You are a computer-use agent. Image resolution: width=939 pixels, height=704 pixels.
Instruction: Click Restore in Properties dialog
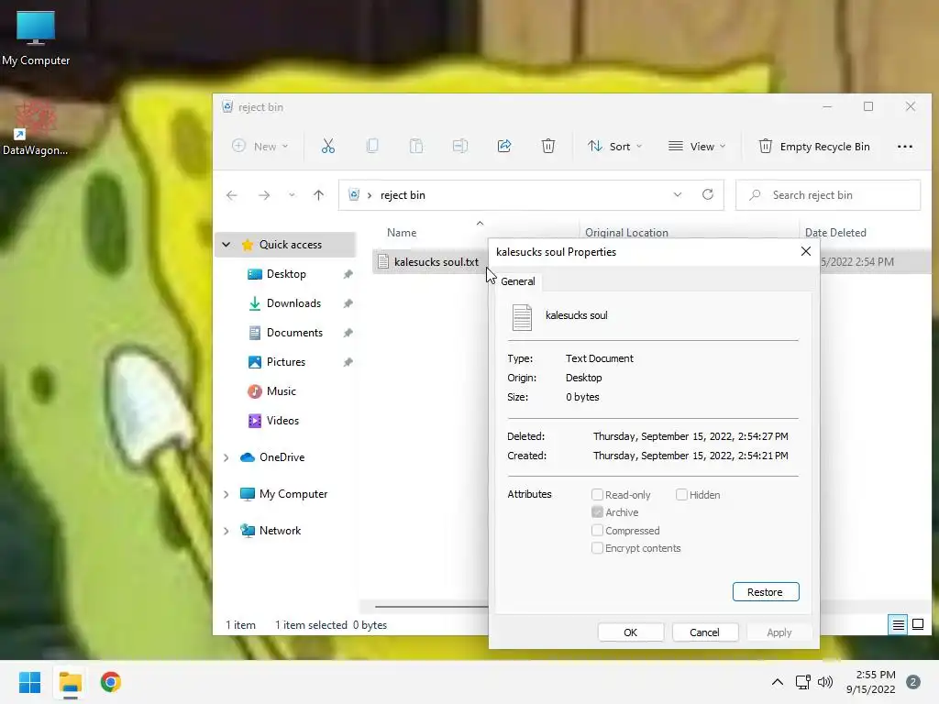click(x=766, y=592)
